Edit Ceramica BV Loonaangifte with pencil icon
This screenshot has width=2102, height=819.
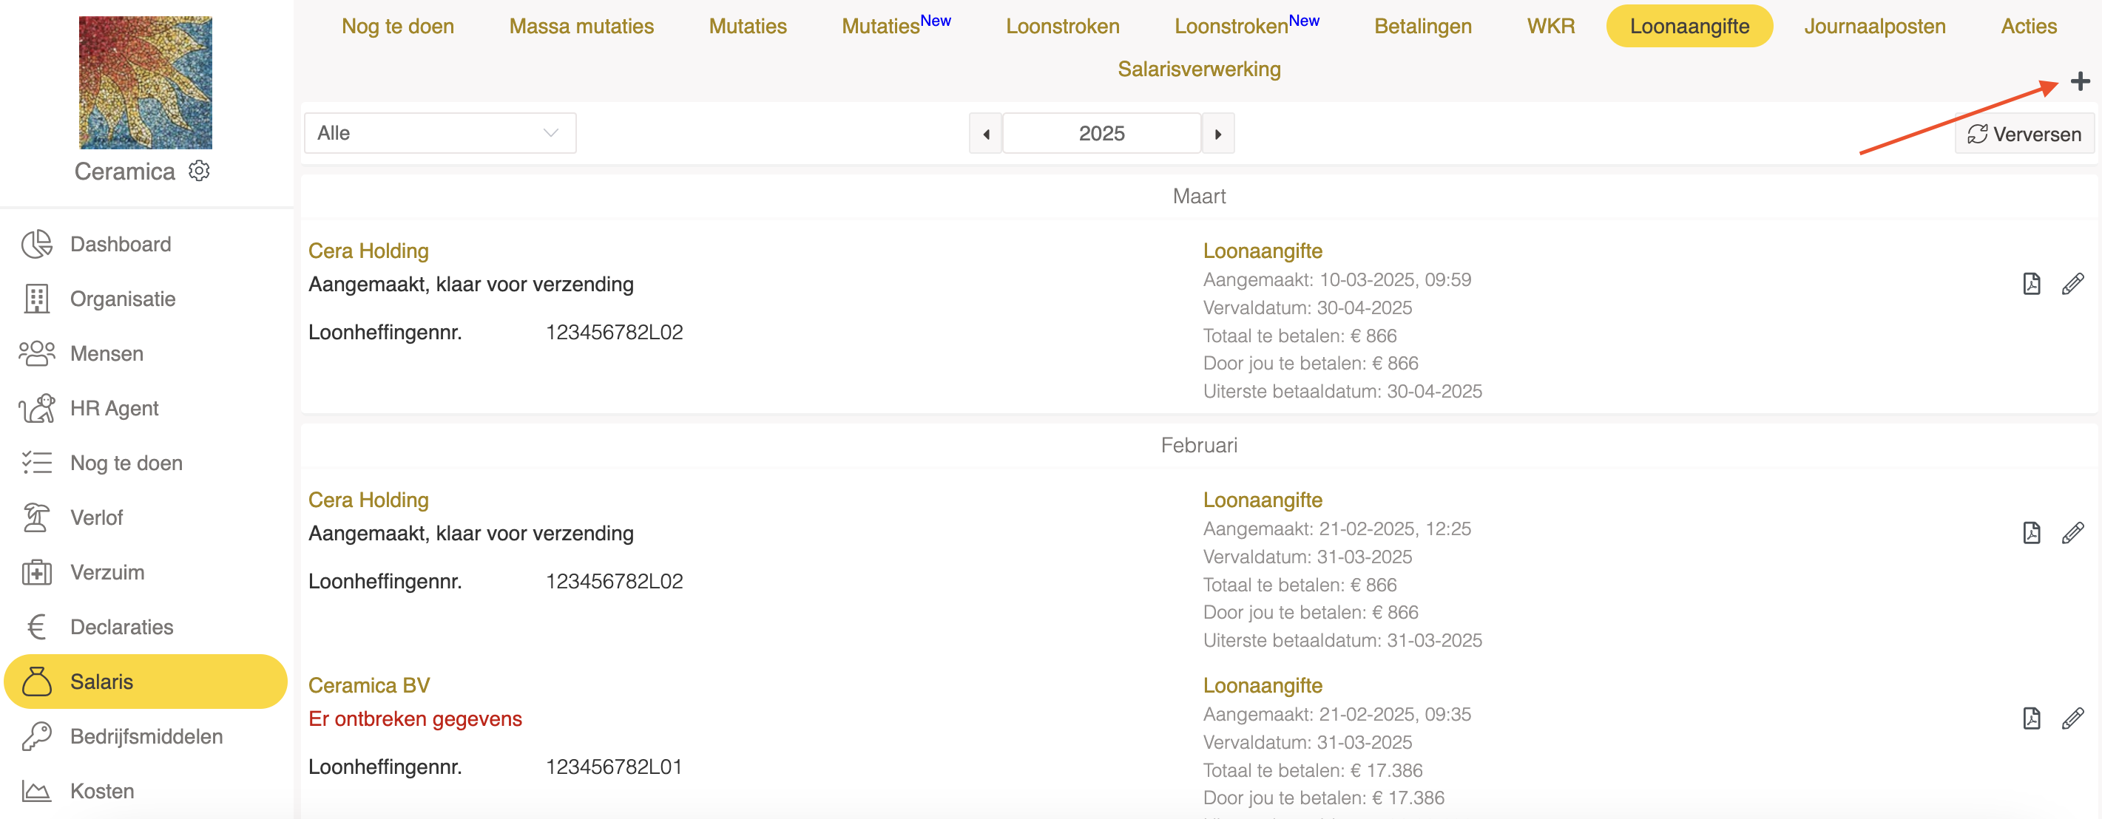[2072, 718]
